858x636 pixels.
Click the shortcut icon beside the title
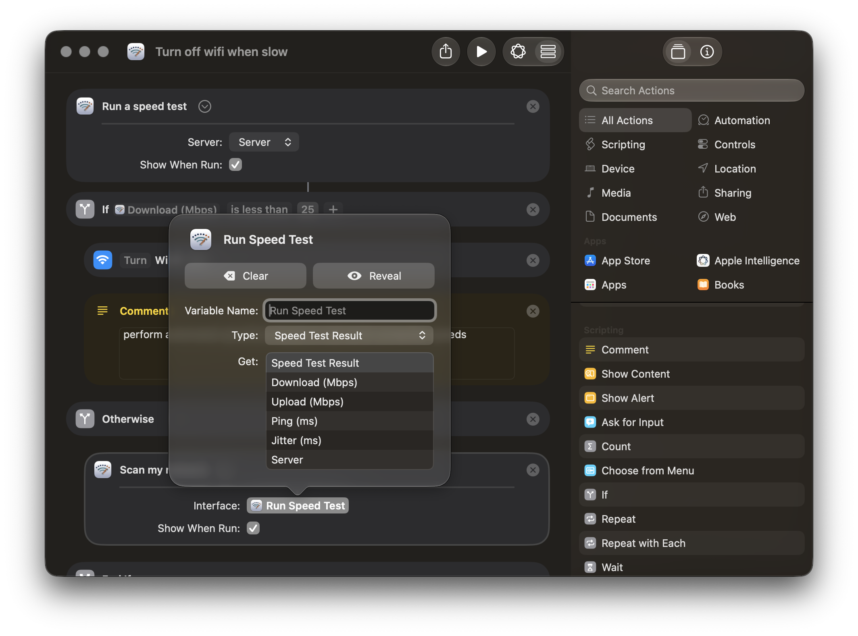[x=136, y=52]
